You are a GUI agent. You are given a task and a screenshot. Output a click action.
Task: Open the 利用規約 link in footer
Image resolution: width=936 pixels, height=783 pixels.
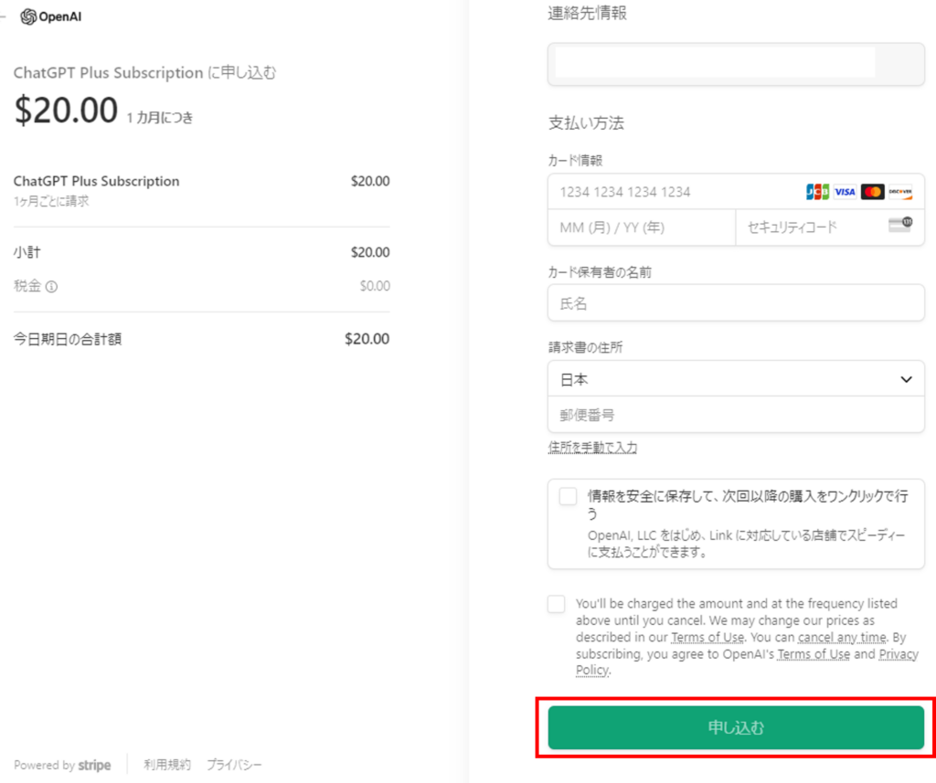coord(167,765)
